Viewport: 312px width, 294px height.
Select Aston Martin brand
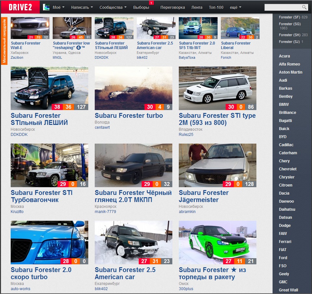point(291,72)
